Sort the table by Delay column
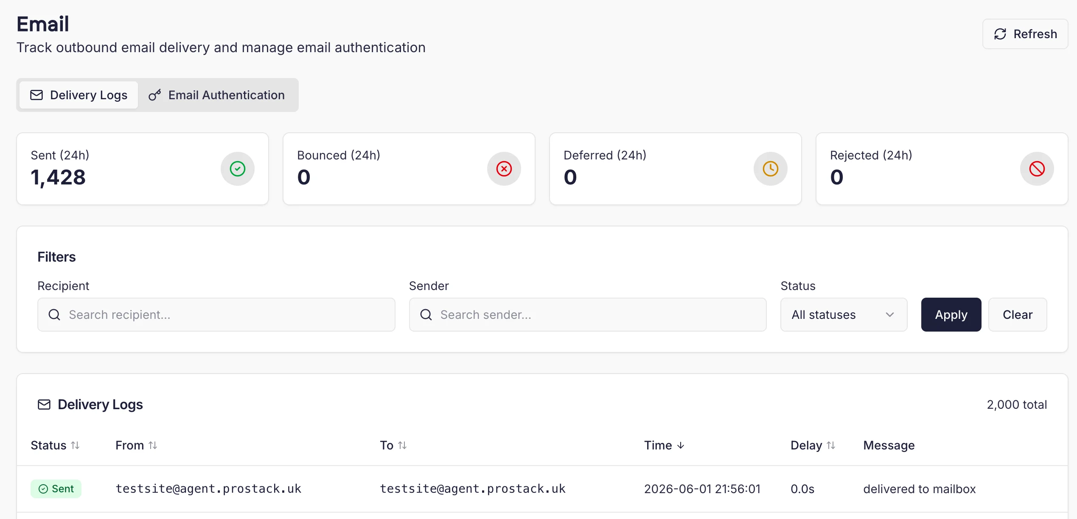1077x519 pixels. 813,445
